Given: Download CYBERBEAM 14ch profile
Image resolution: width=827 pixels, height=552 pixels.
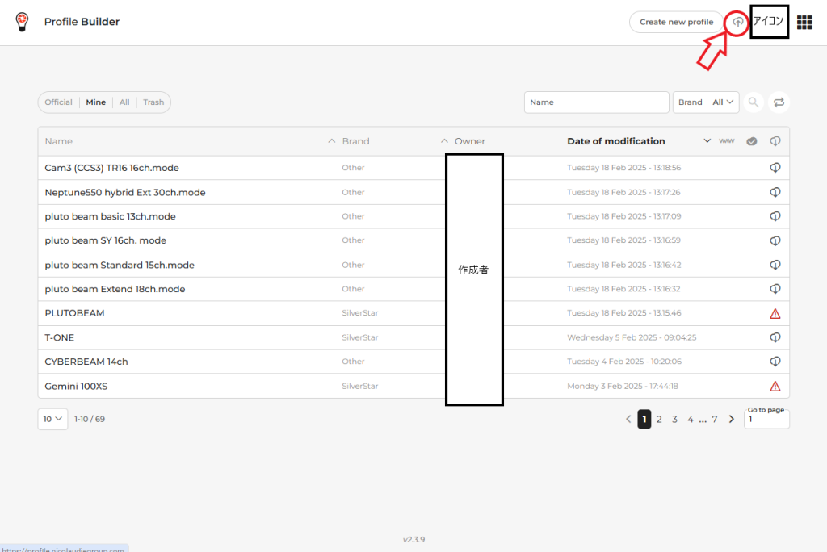Looking at the screenshot, I should tap(775, 362).
